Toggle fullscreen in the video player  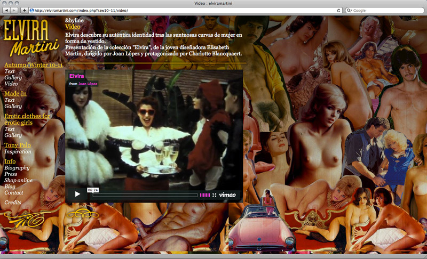click(x=215, y=195)
